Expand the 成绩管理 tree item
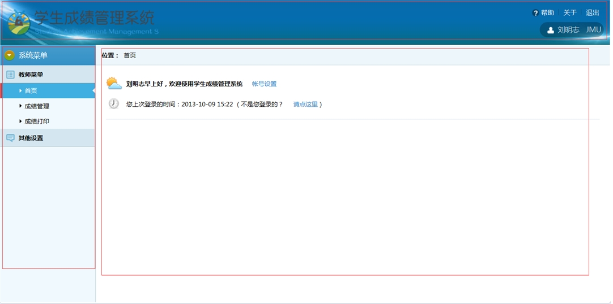The image size is (613, 304). [x=36, y=106]
